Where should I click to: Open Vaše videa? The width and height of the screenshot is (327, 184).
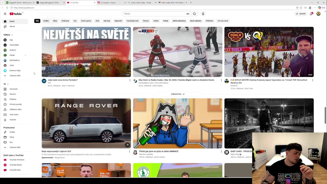point(15,114)
